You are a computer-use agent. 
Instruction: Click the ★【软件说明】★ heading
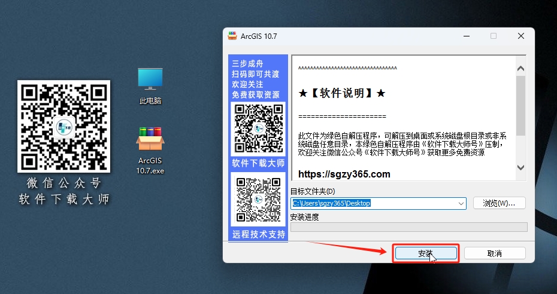click(342, 93)
